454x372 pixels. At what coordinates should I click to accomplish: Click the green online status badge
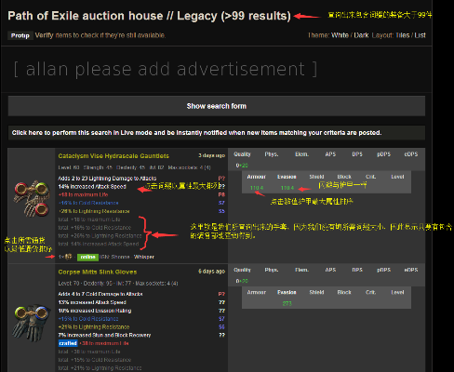pos(87,257)
